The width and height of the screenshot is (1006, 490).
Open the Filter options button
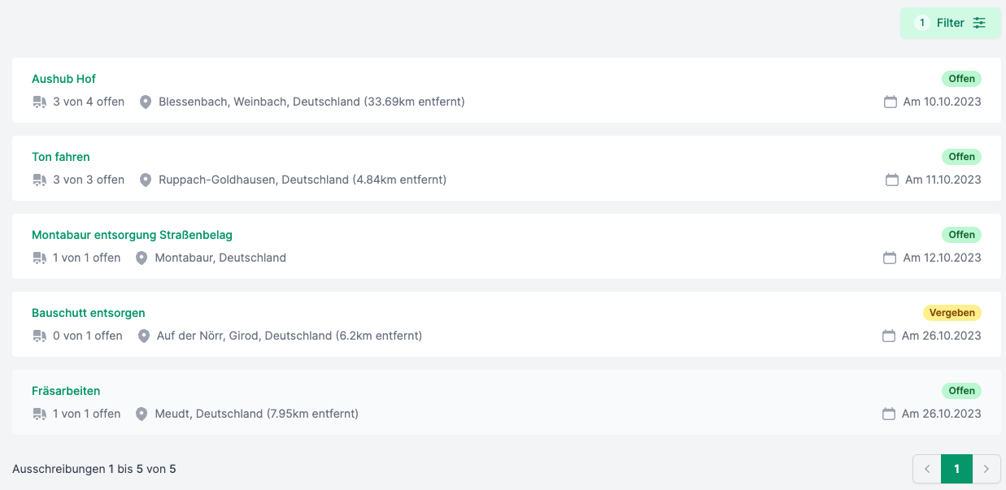coord(950,23)
